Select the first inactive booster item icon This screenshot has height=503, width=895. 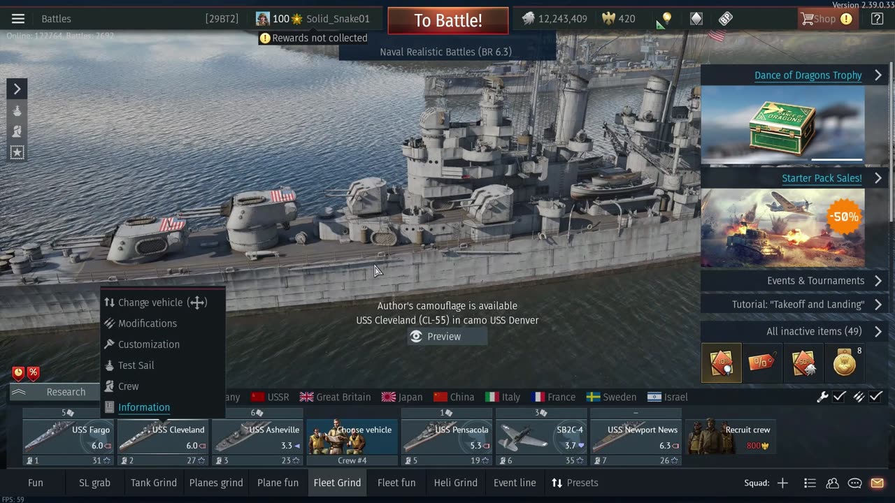click(x=722, y=363)
